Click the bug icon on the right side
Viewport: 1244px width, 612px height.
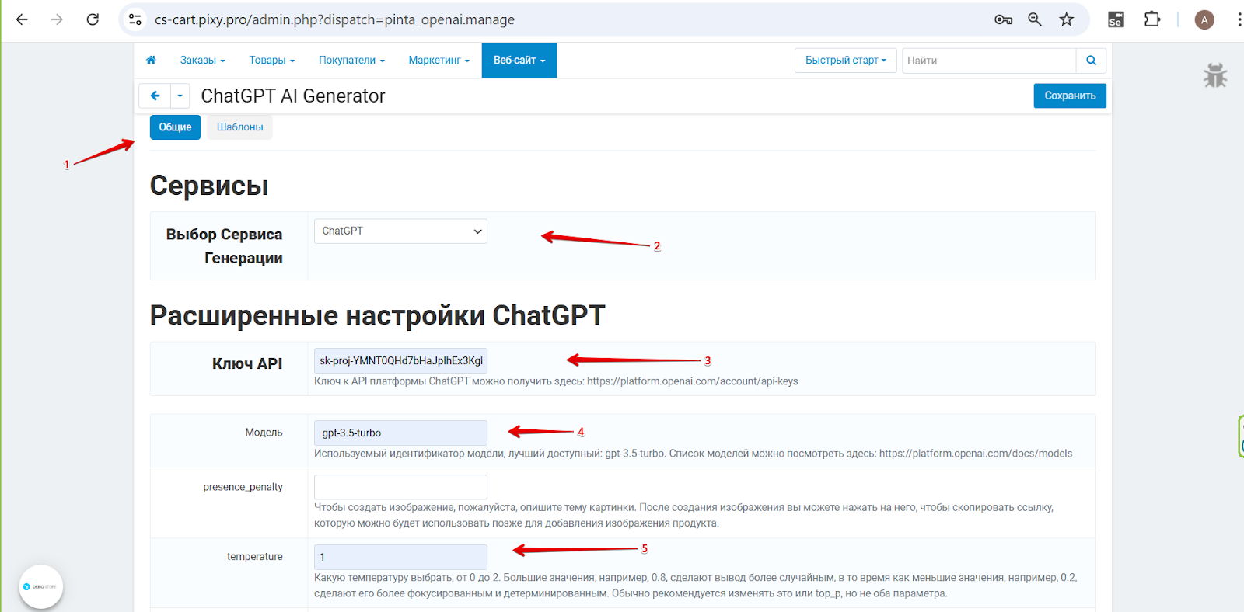point(1214,75)
